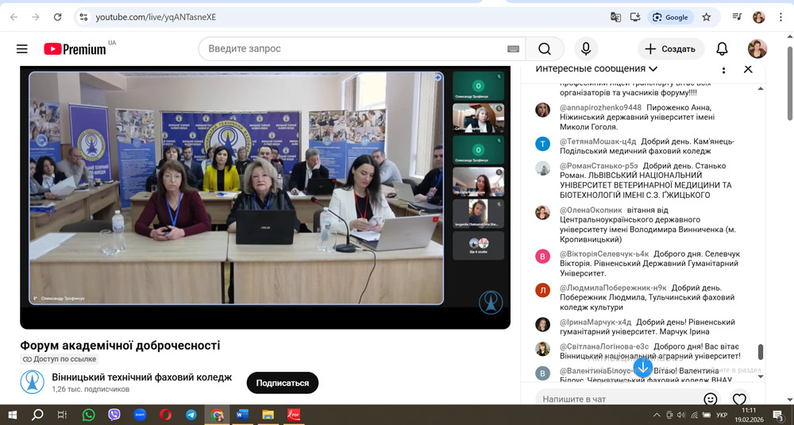This screenshot has width=794, height=425.
Task: Open Google Lens in address bar
Action: click(x=669, y=17)
